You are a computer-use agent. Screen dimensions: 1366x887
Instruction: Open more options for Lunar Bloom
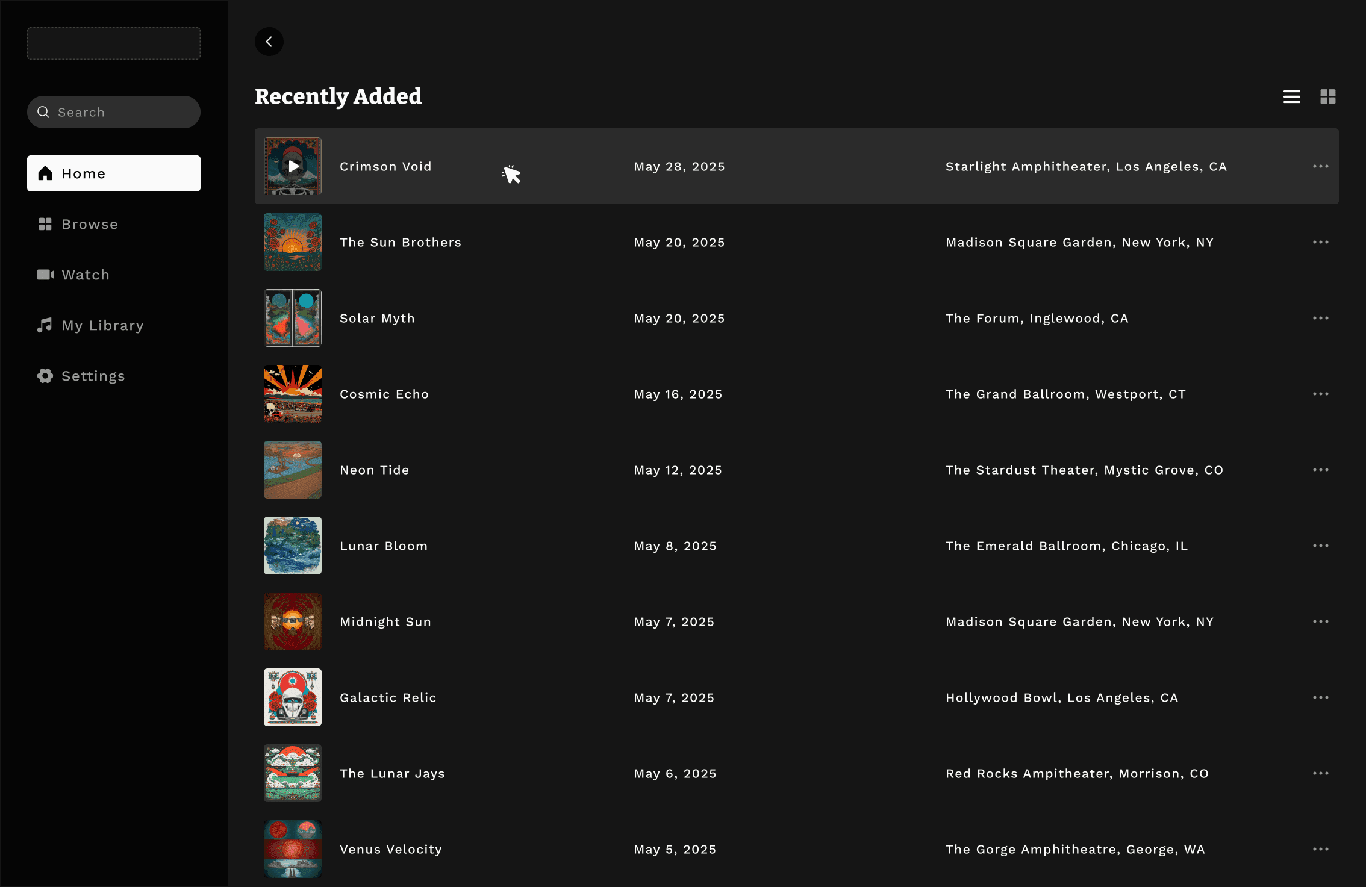(1320, 546)
